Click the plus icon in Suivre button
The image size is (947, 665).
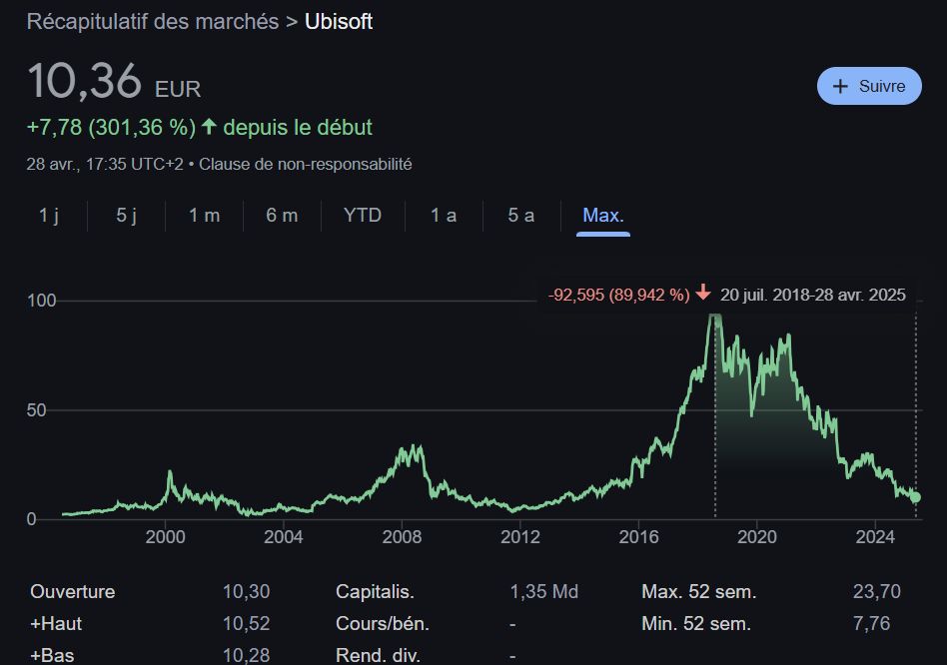pyautogui.click(x=840, y=86)
